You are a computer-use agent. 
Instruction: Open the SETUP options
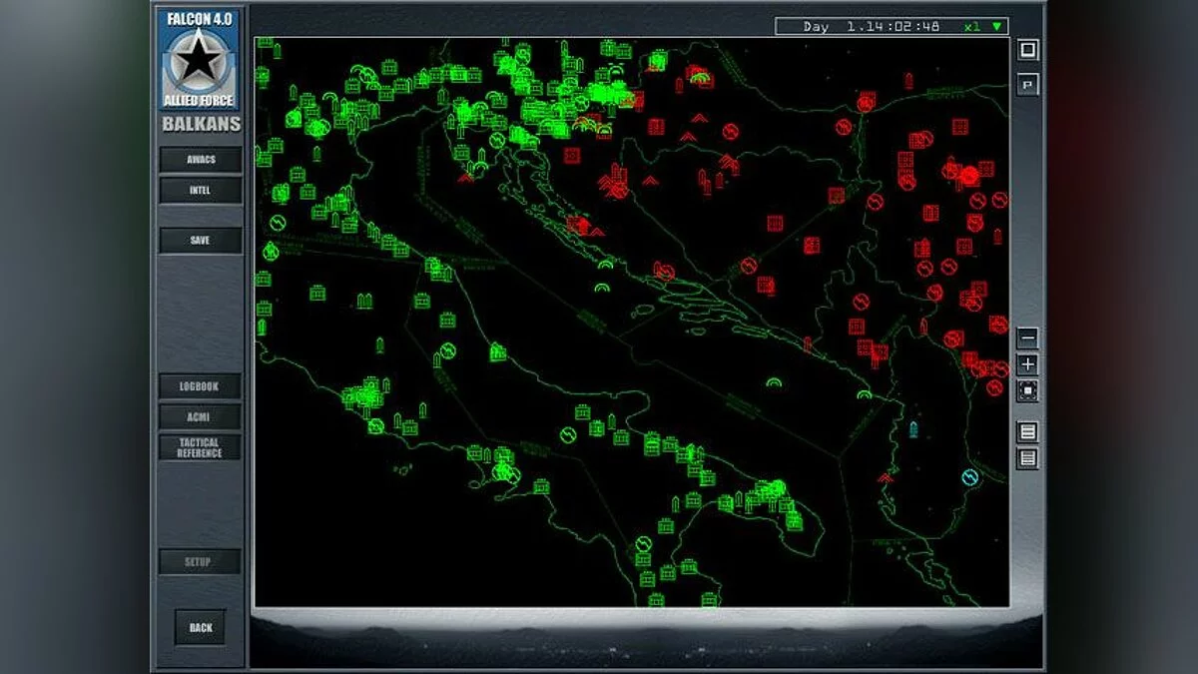tap(200, 562)
